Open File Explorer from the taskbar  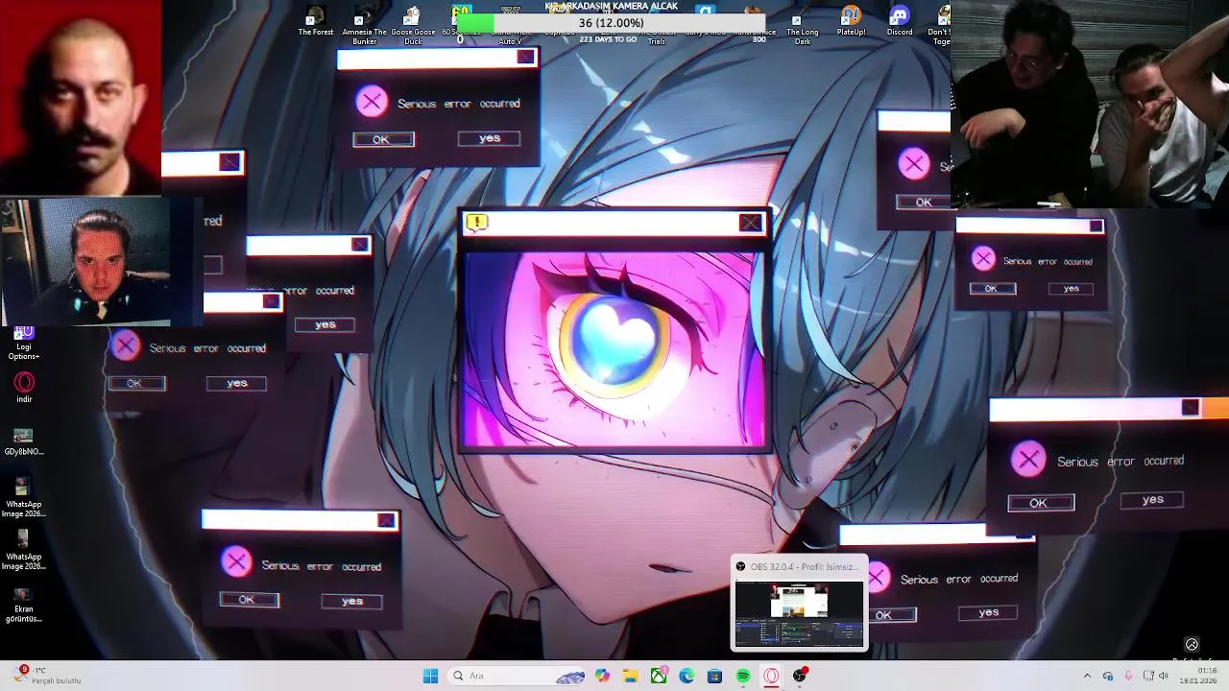pos(631,676)
